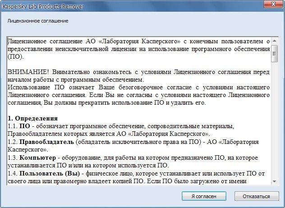Click "(ПО)." at the end of the first paragraph

coord(16,57)
